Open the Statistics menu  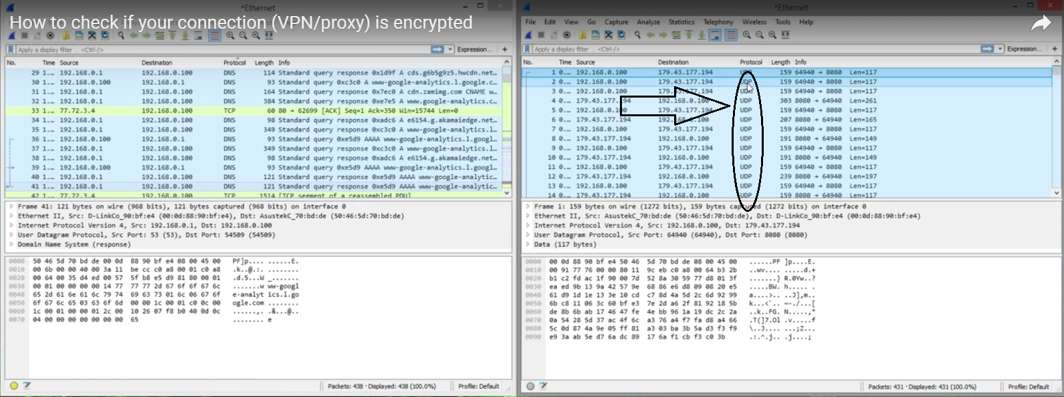pos(681,22)
